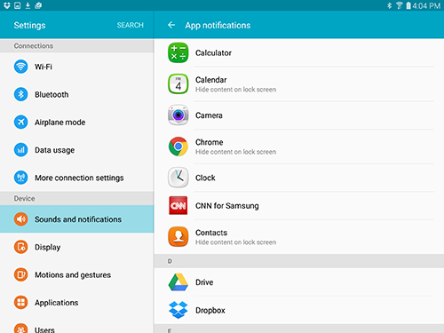This screenshot has width=444, height=333.
Task: Tap the Motions and gestures icon
Action: pyautogui.click(x=20, y=274)
